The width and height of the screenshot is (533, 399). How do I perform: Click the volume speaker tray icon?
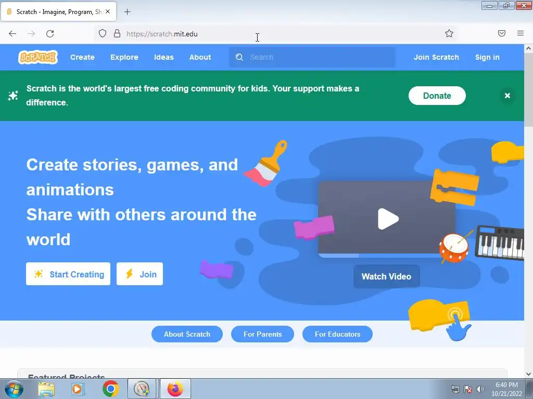(x=480, y=389)
